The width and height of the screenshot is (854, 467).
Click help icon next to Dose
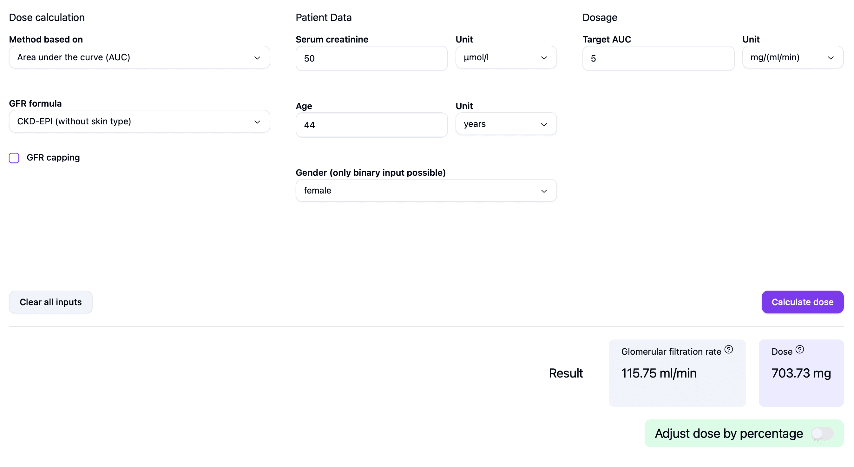(799, 349)
